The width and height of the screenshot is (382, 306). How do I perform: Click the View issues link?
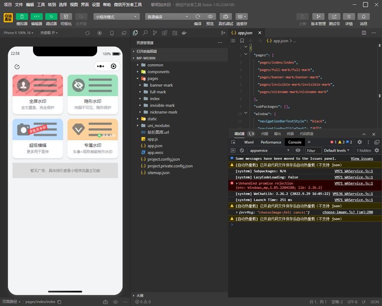(362, 159)
